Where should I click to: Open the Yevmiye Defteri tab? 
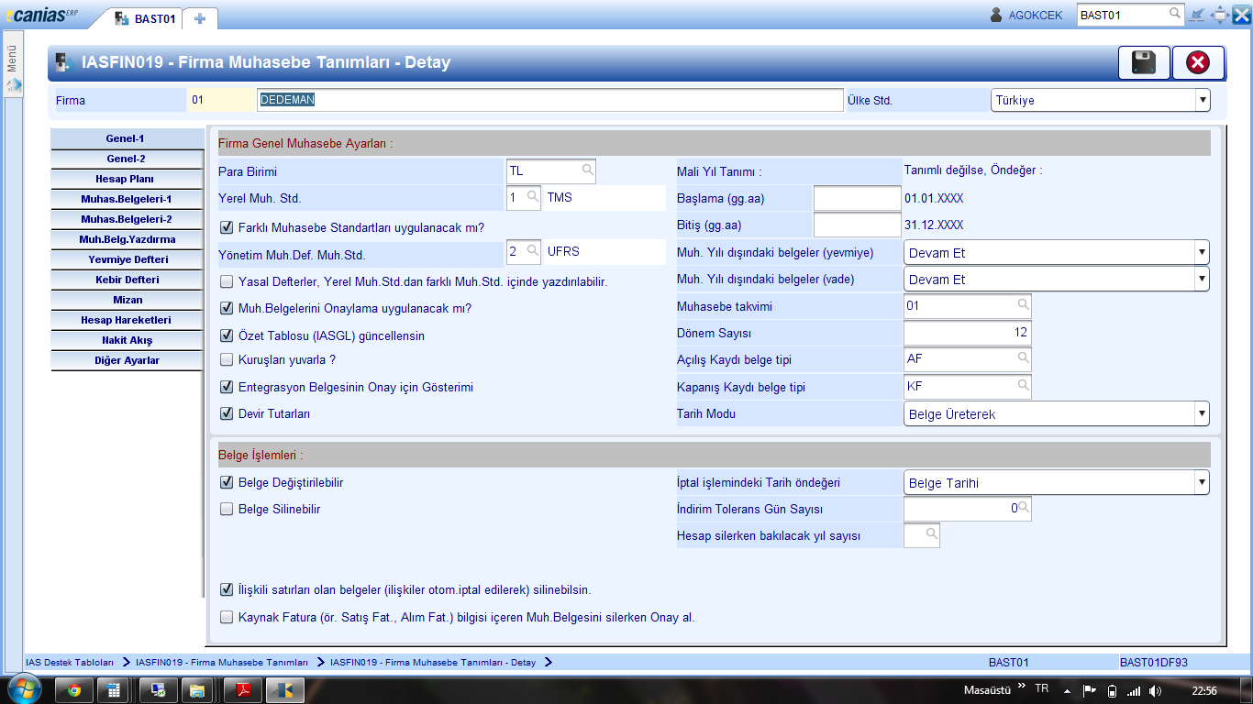[127, 259]
